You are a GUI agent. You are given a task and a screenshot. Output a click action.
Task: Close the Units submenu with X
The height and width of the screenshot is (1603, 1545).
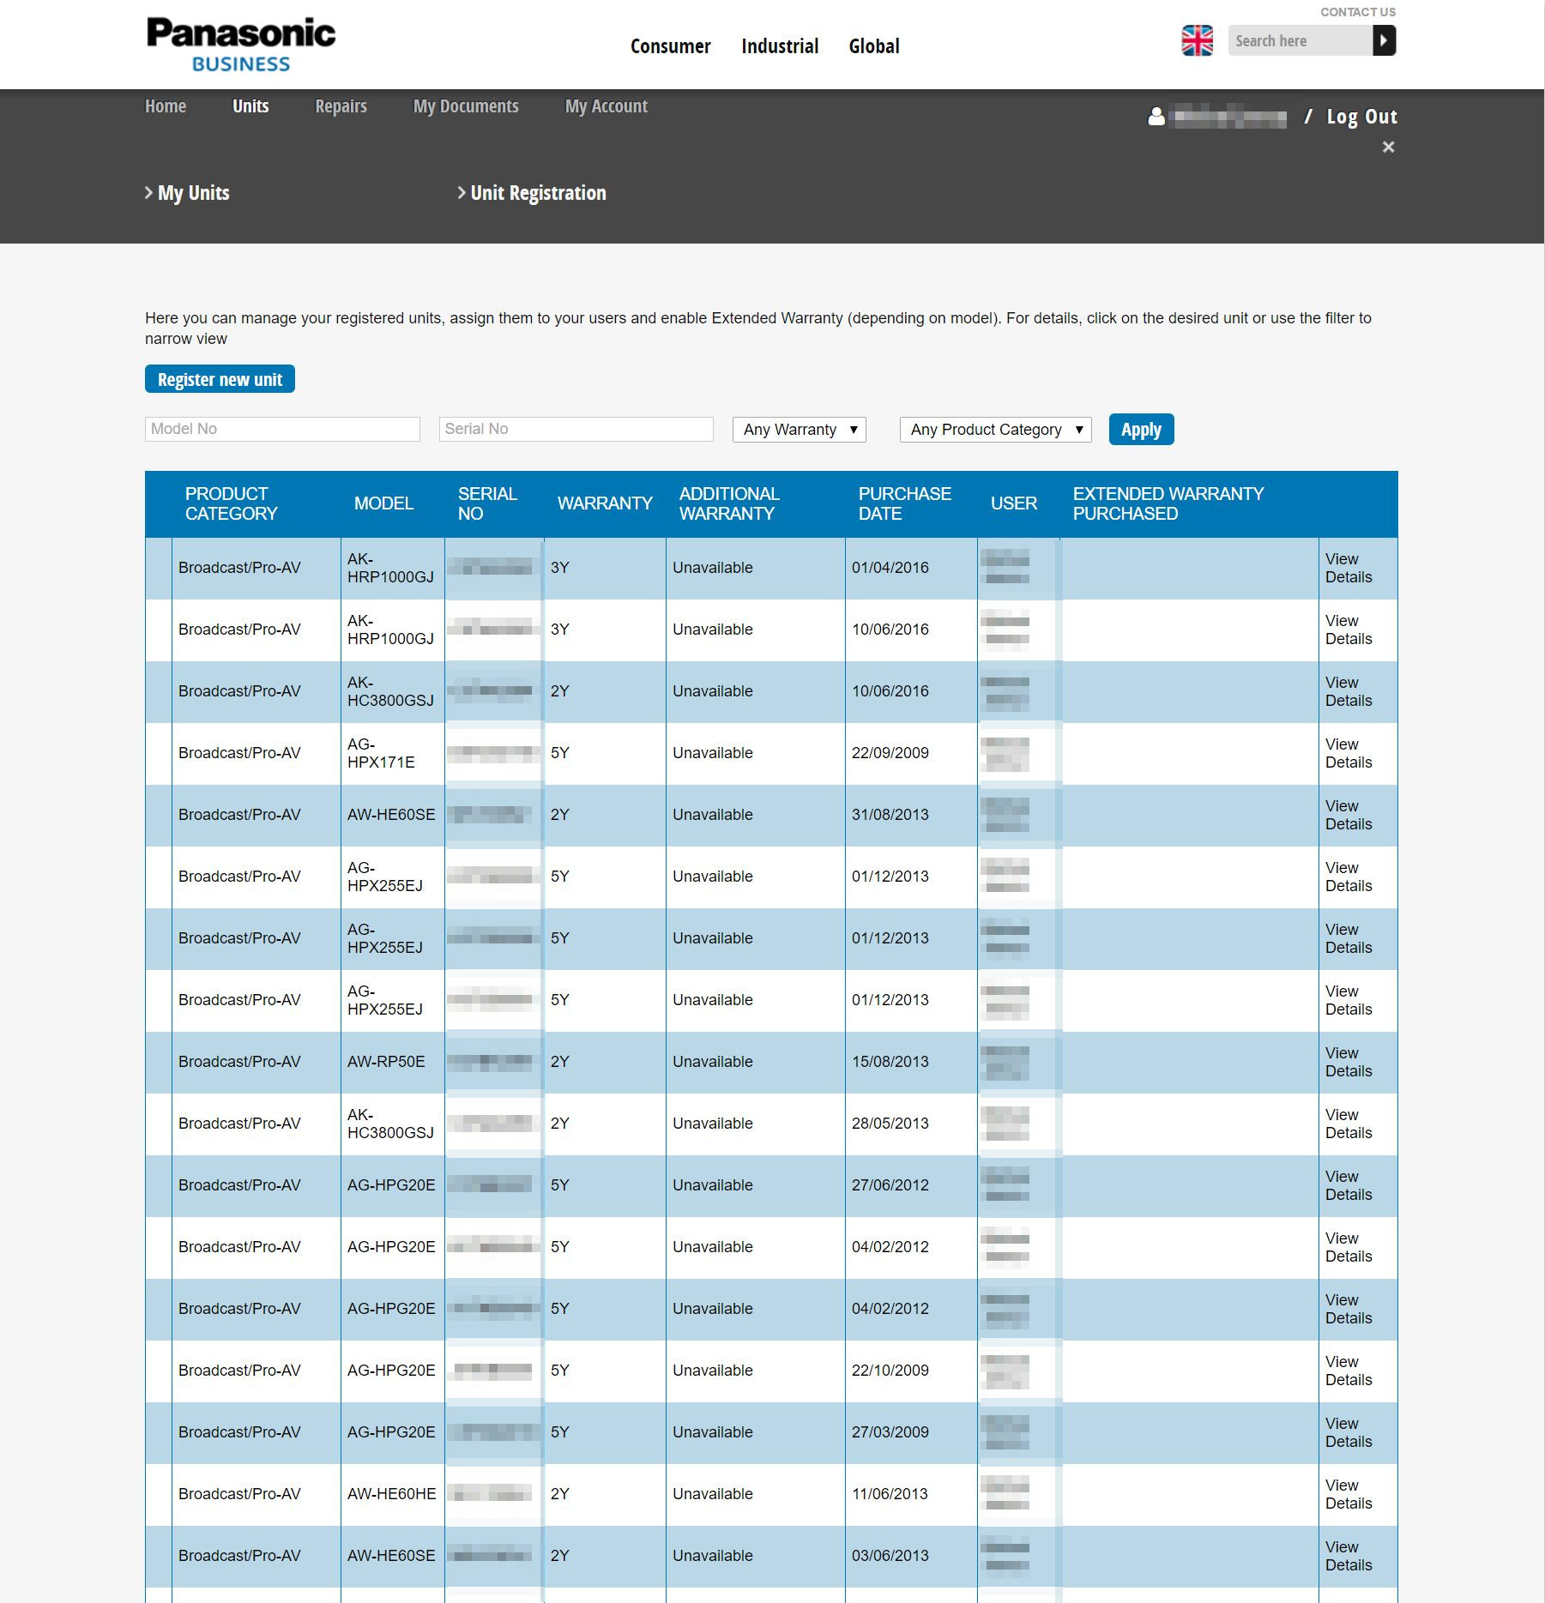coord(1388,147)
